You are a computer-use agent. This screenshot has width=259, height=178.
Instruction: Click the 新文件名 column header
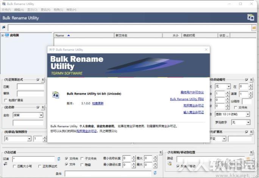click(x=138, y=36)
